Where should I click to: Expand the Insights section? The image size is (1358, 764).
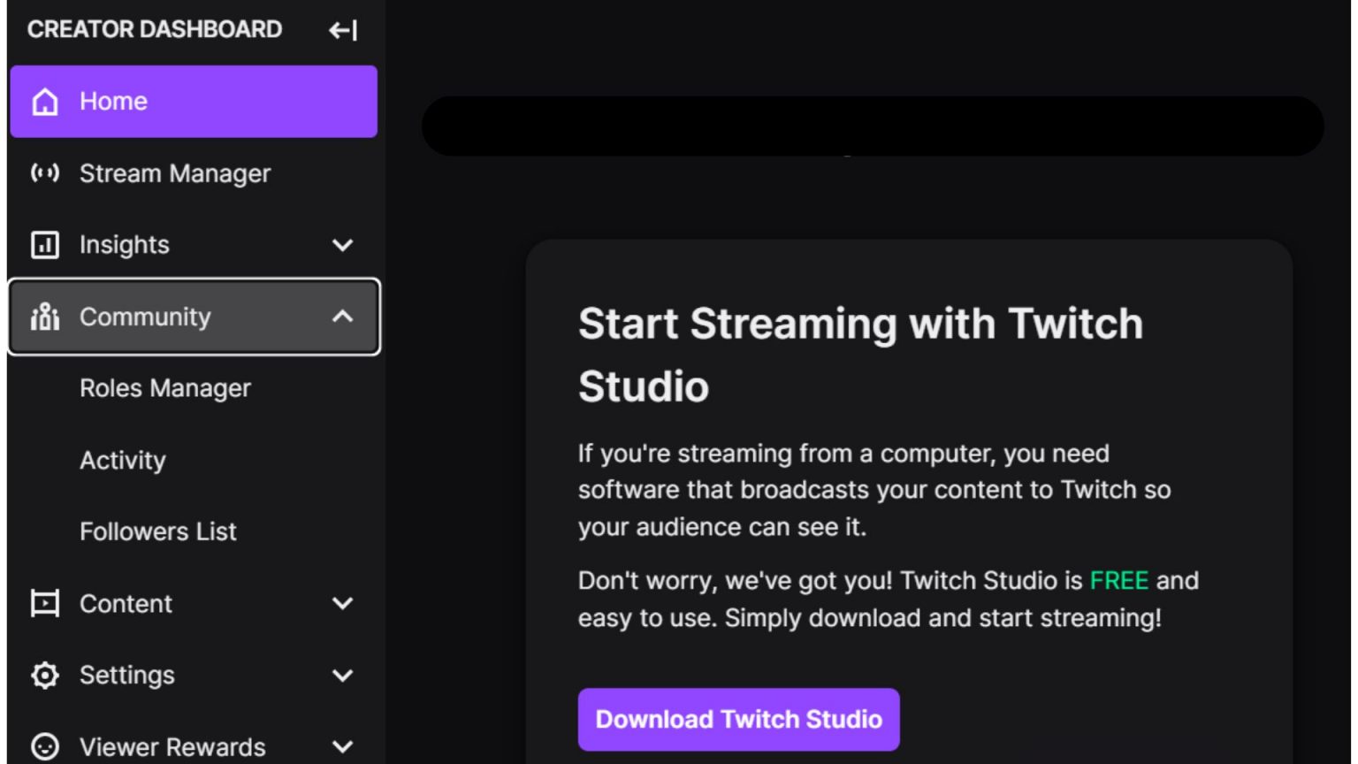click(343, 244)
